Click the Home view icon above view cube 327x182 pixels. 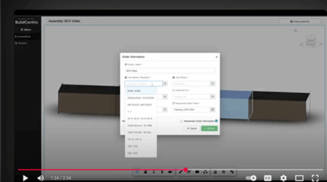coord(295,31)
